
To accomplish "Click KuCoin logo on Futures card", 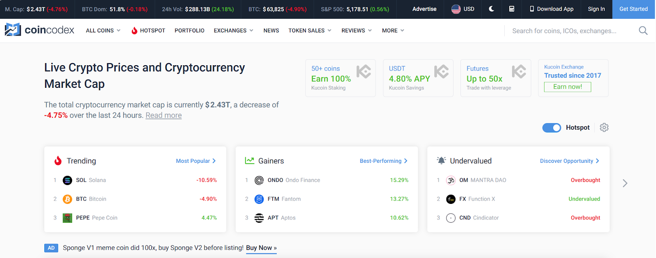I will pyautogui.click(x=519, y=72).
